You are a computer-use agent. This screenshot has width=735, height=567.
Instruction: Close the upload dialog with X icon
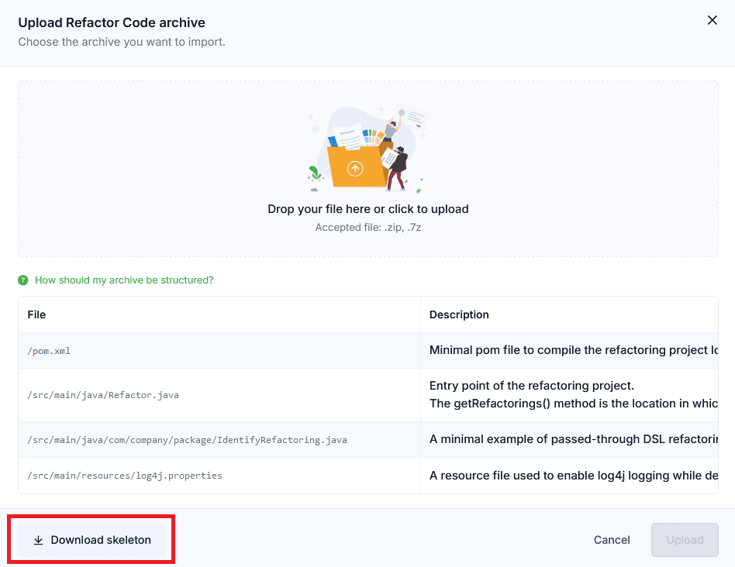point(712,20)
